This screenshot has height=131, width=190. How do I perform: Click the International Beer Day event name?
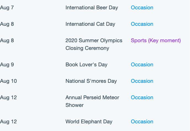pos(92,8)
